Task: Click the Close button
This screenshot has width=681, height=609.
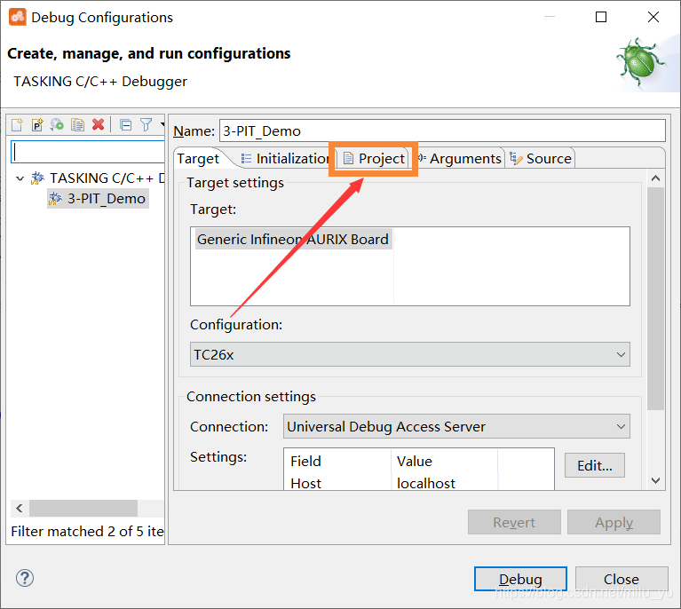Action: pyautogui.click(x=622, y=579)
